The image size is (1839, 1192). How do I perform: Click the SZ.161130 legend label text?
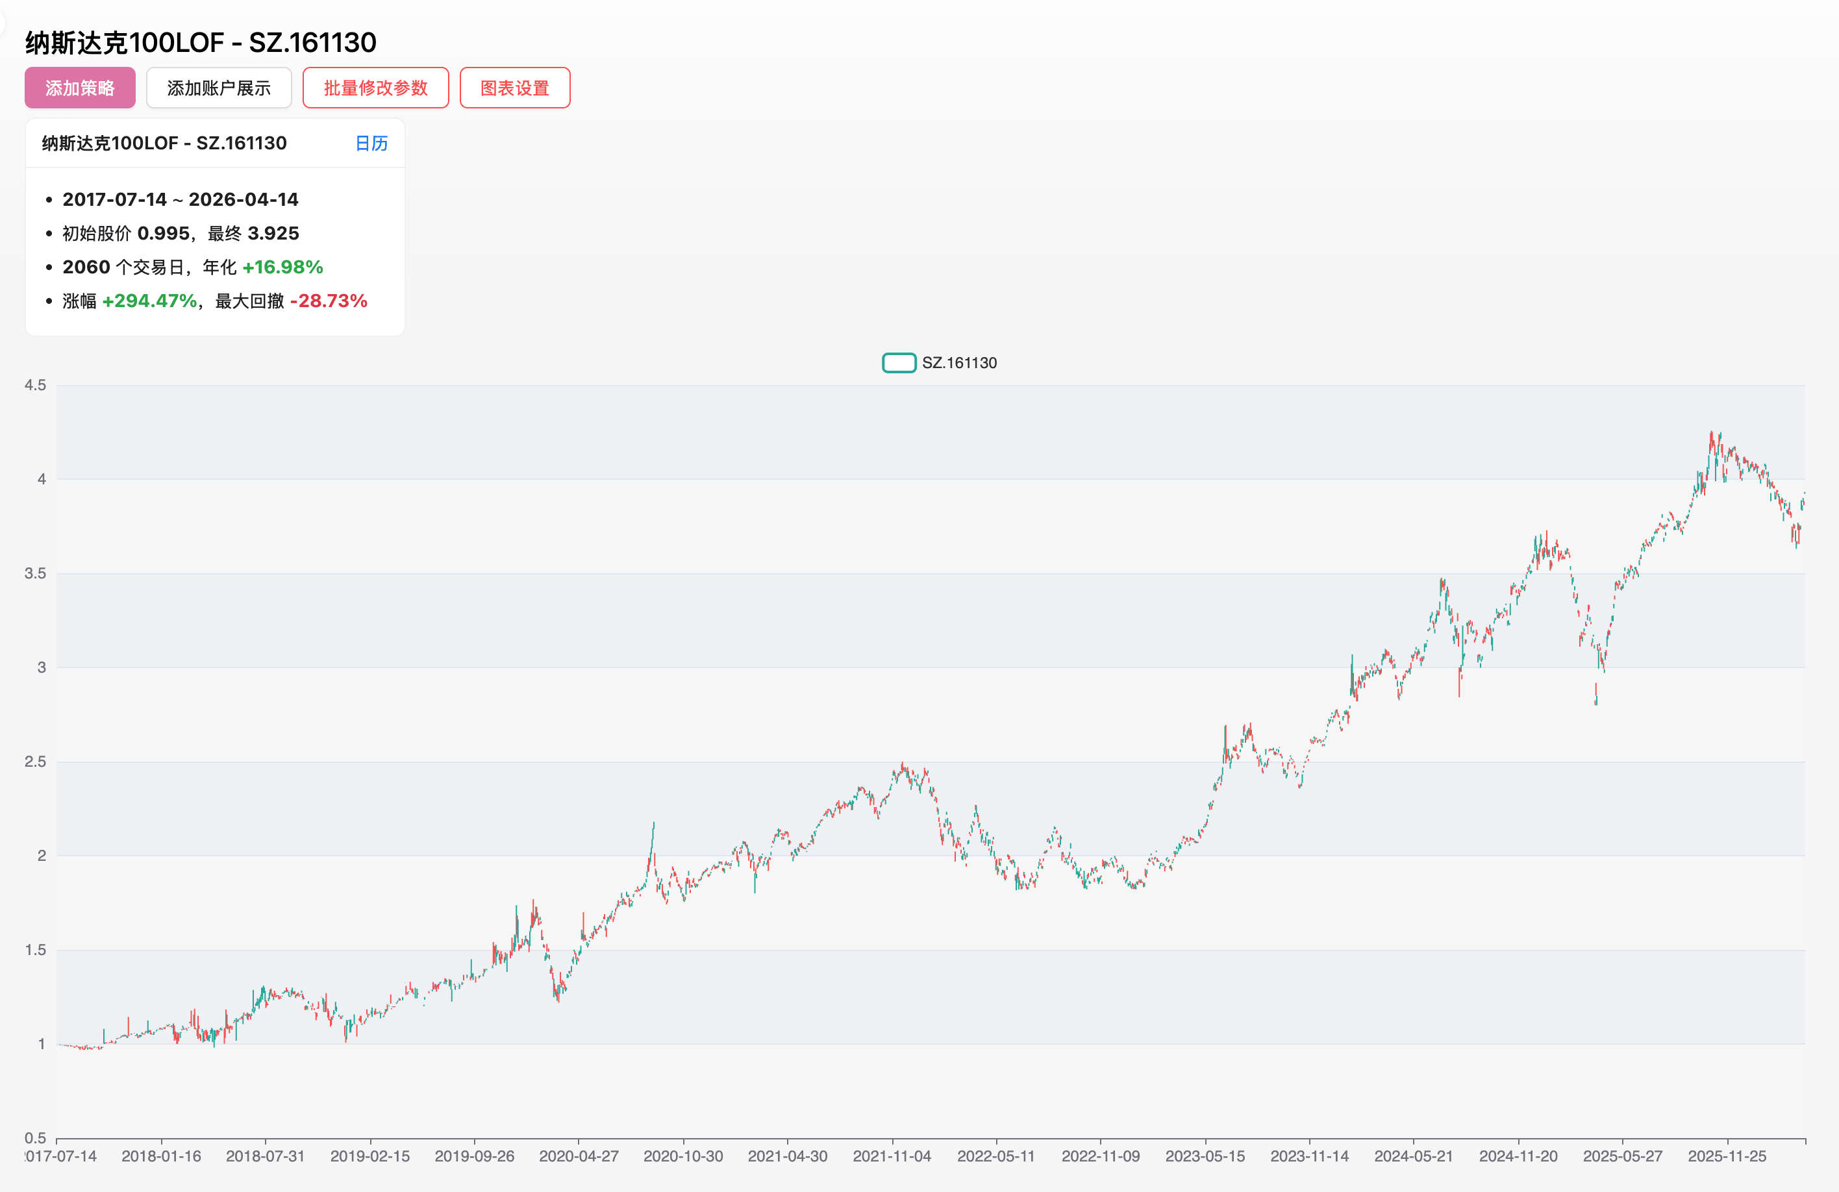(x=959, y=363)
